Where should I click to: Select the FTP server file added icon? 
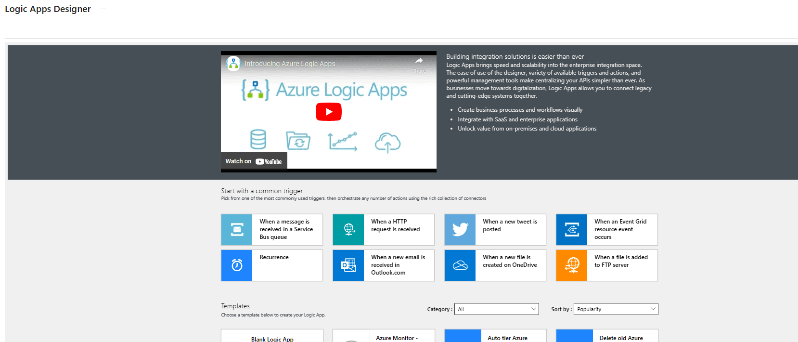572,265
